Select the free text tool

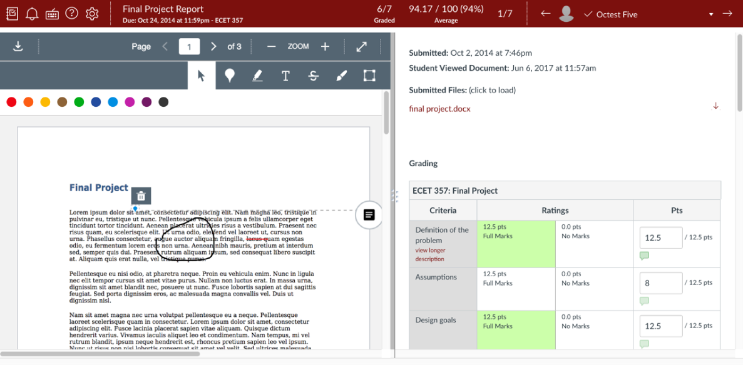(x=285, y=76)
